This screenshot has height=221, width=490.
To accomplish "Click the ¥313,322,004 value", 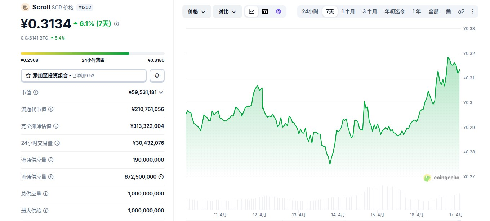I will click(147, 126).
